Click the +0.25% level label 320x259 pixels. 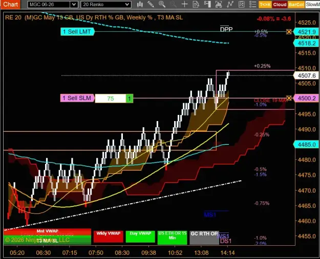(x=262, y=66)
